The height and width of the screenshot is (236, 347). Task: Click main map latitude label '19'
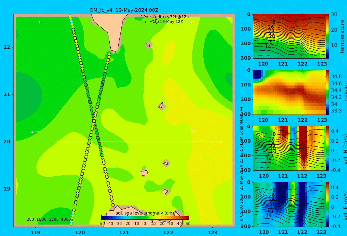click(7, 189)
